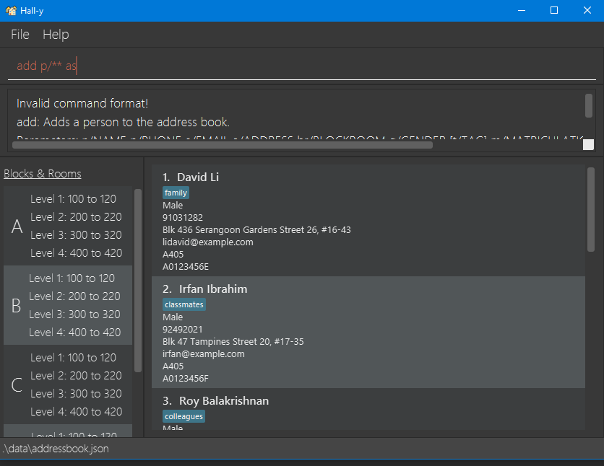Open the File menu

pyautogui.click(x=20, y=35)
